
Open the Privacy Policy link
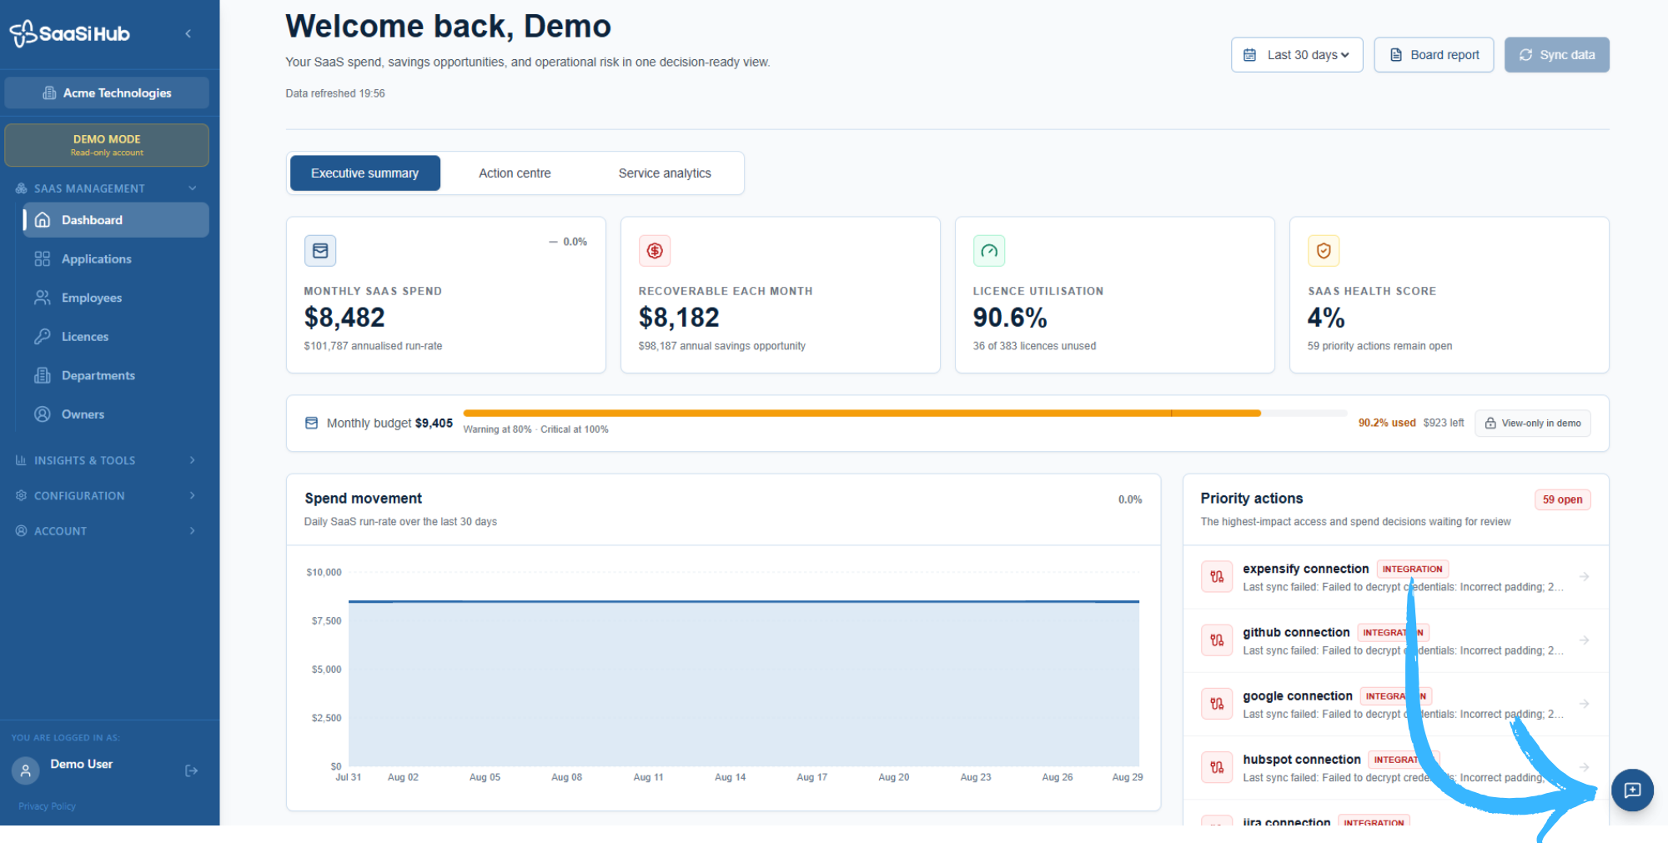[47, 806]
